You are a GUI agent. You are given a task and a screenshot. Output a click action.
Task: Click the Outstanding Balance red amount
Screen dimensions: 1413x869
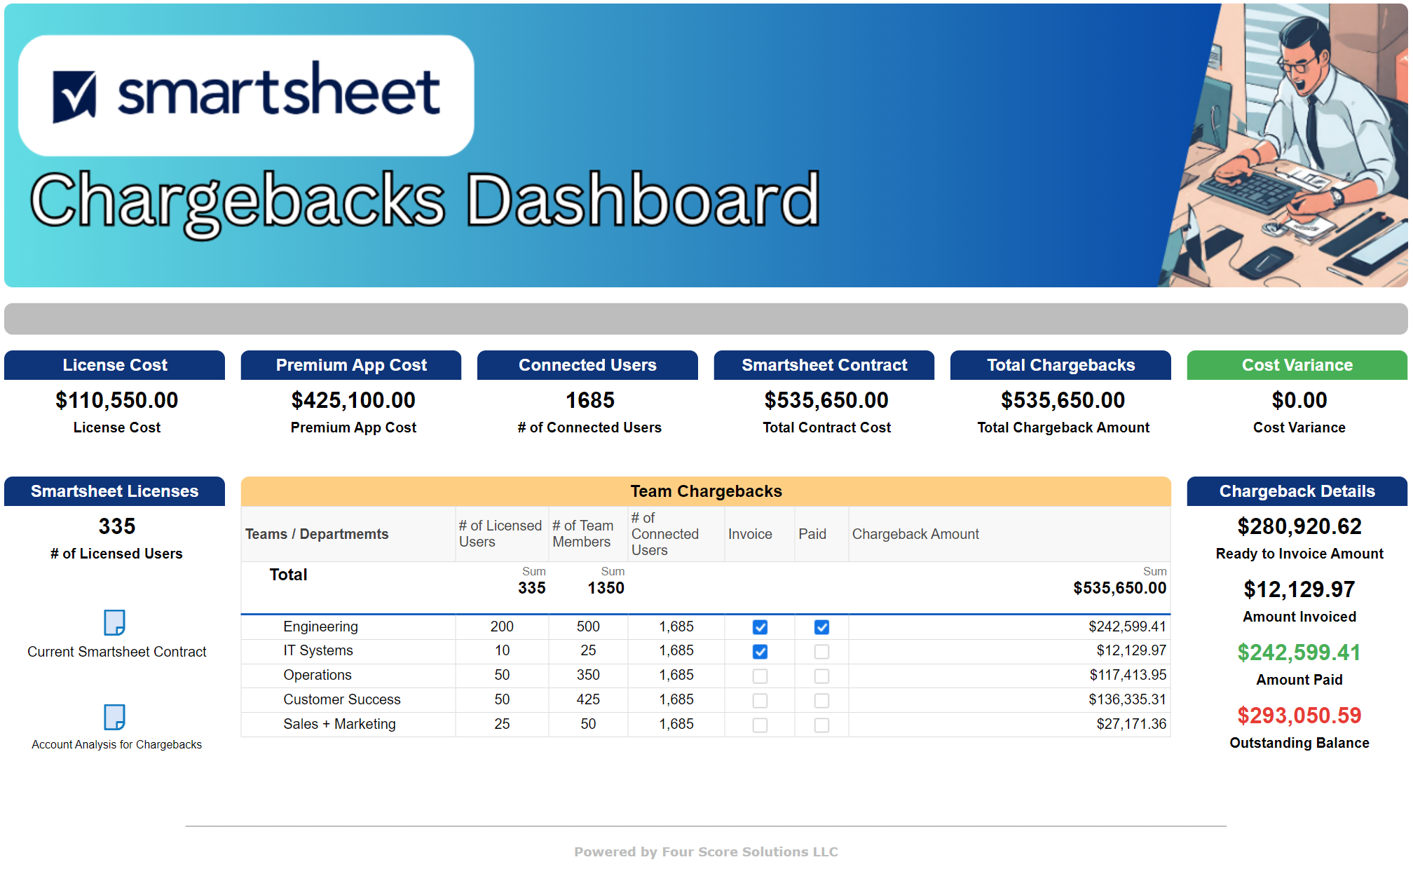coord(1299,716)
